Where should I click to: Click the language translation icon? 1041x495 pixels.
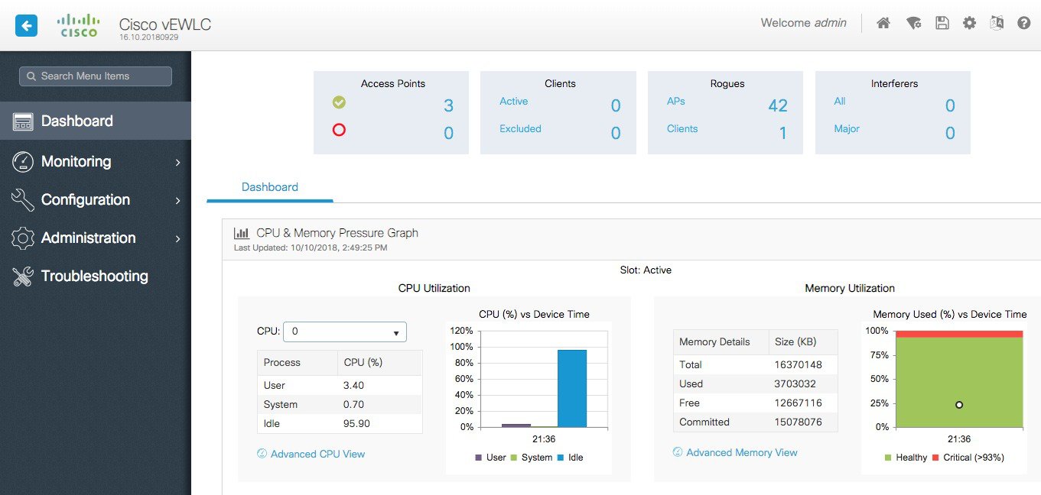click(x=996, y=23)
